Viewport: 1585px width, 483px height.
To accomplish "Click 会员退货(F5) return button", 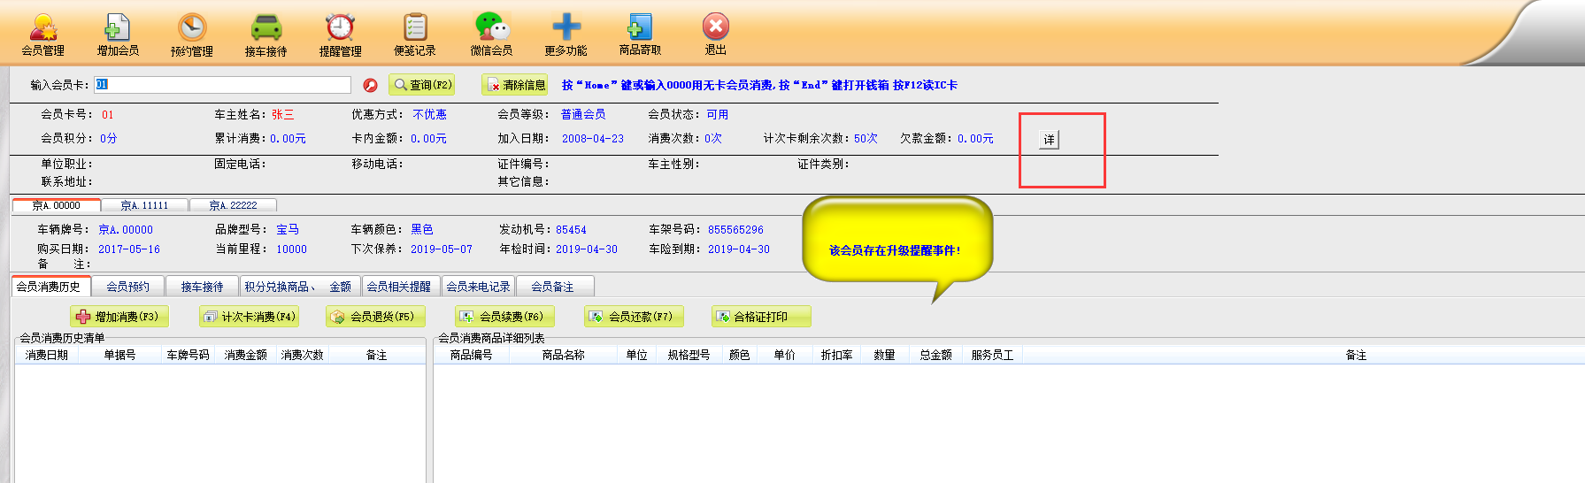I will pyautogui.click(x=375, y=317).
